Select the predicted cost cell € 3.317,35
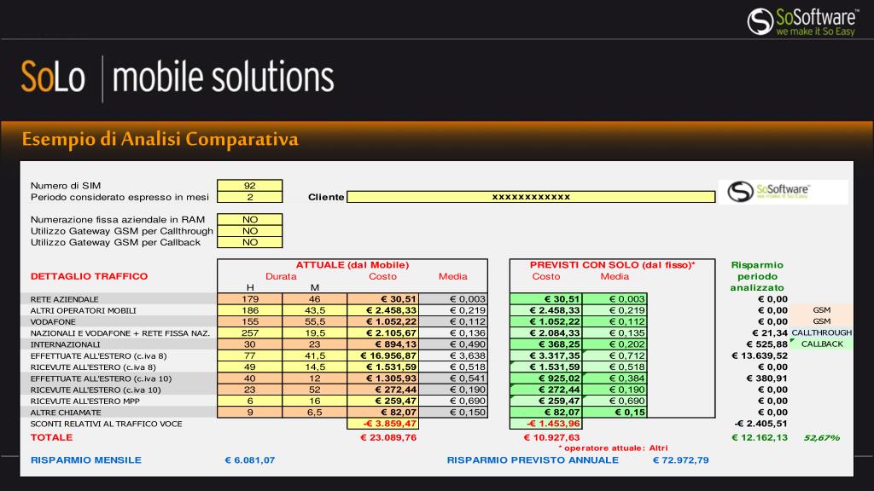The width and height of the screenshot is (874, 491). [545, 355]
